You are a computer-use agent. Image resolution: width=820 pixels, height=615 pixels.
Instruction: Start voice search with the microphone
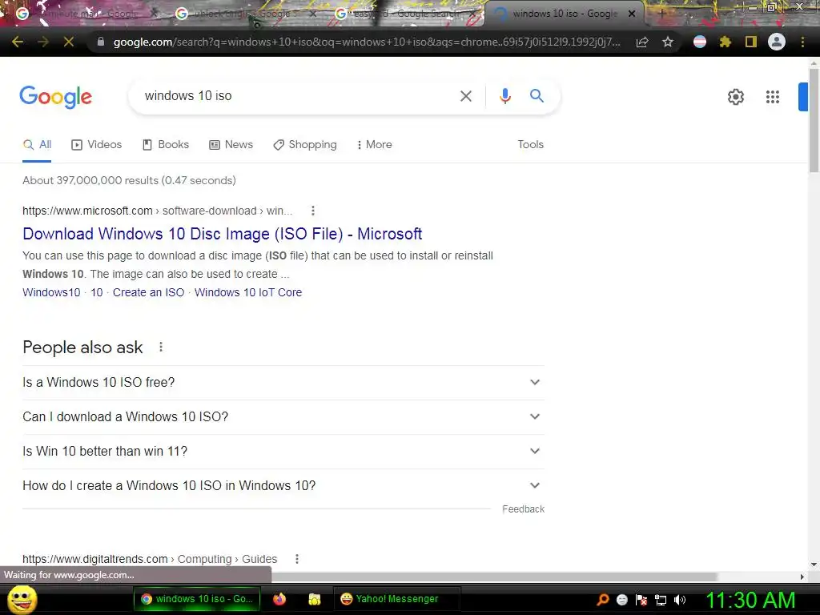coord(504,96)
